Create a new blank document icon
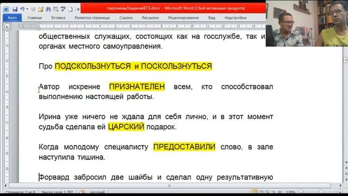Image resolution: width=348 pixels, height=196 pixels. pyautogui.click(x=70, y=9)
